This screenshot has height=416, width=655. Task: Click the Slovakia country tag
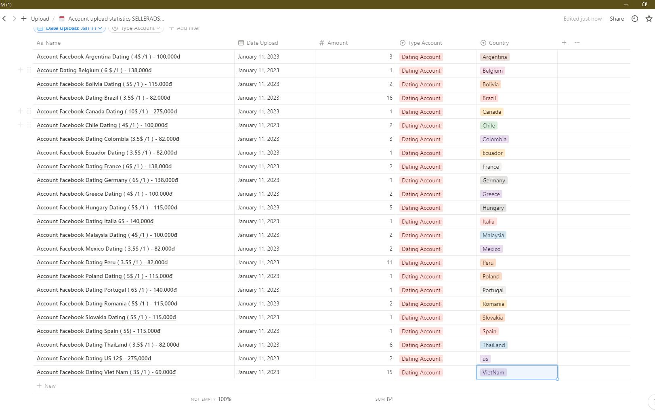pos(493,318)
